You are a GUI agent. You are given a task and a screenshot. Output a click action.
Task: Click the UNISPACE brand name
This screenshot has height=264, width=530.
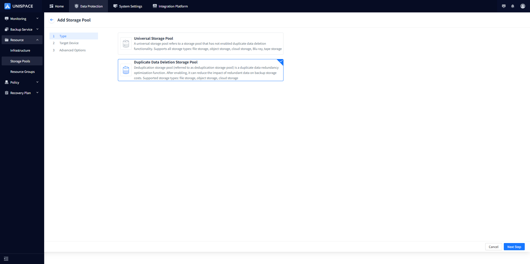[x=23, y=6]
